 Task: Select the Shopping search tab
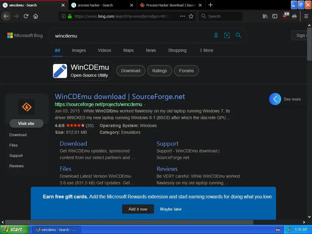click(177, 50)
